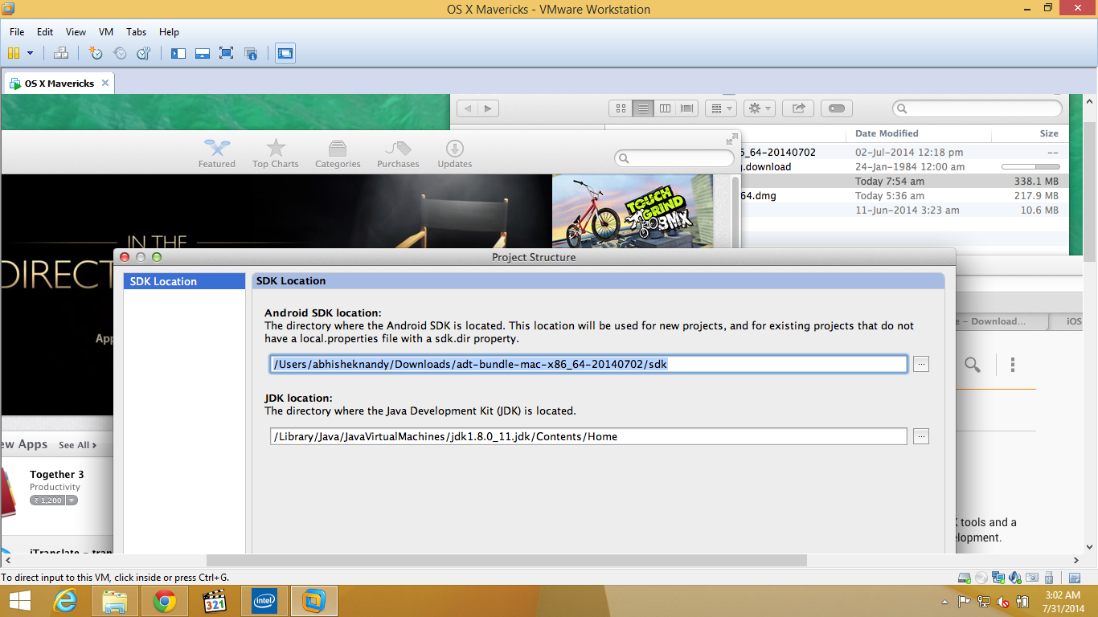Click the browser search magnifier icon
This screenshot has height=617, width=1098.
973,365
